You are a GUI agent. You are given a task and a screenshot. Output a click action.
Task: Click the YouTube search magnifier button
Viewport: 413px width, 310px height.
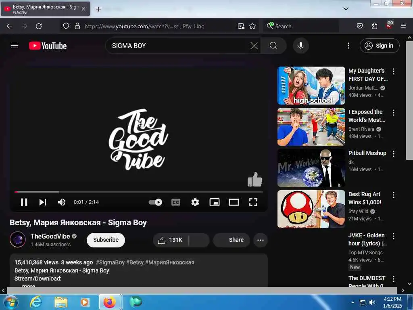[273, 46]
